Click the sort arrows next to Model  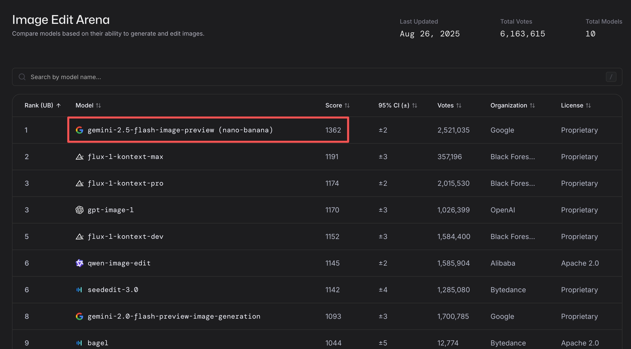coord(98,105)
